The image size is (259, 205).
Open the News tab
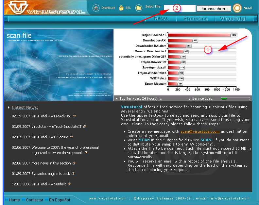click(161, 19)
